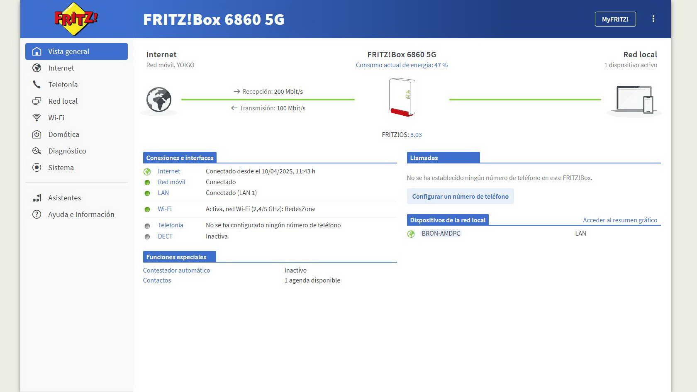Click the help question-mark icon
697x392 pixels.
[37, 214]
